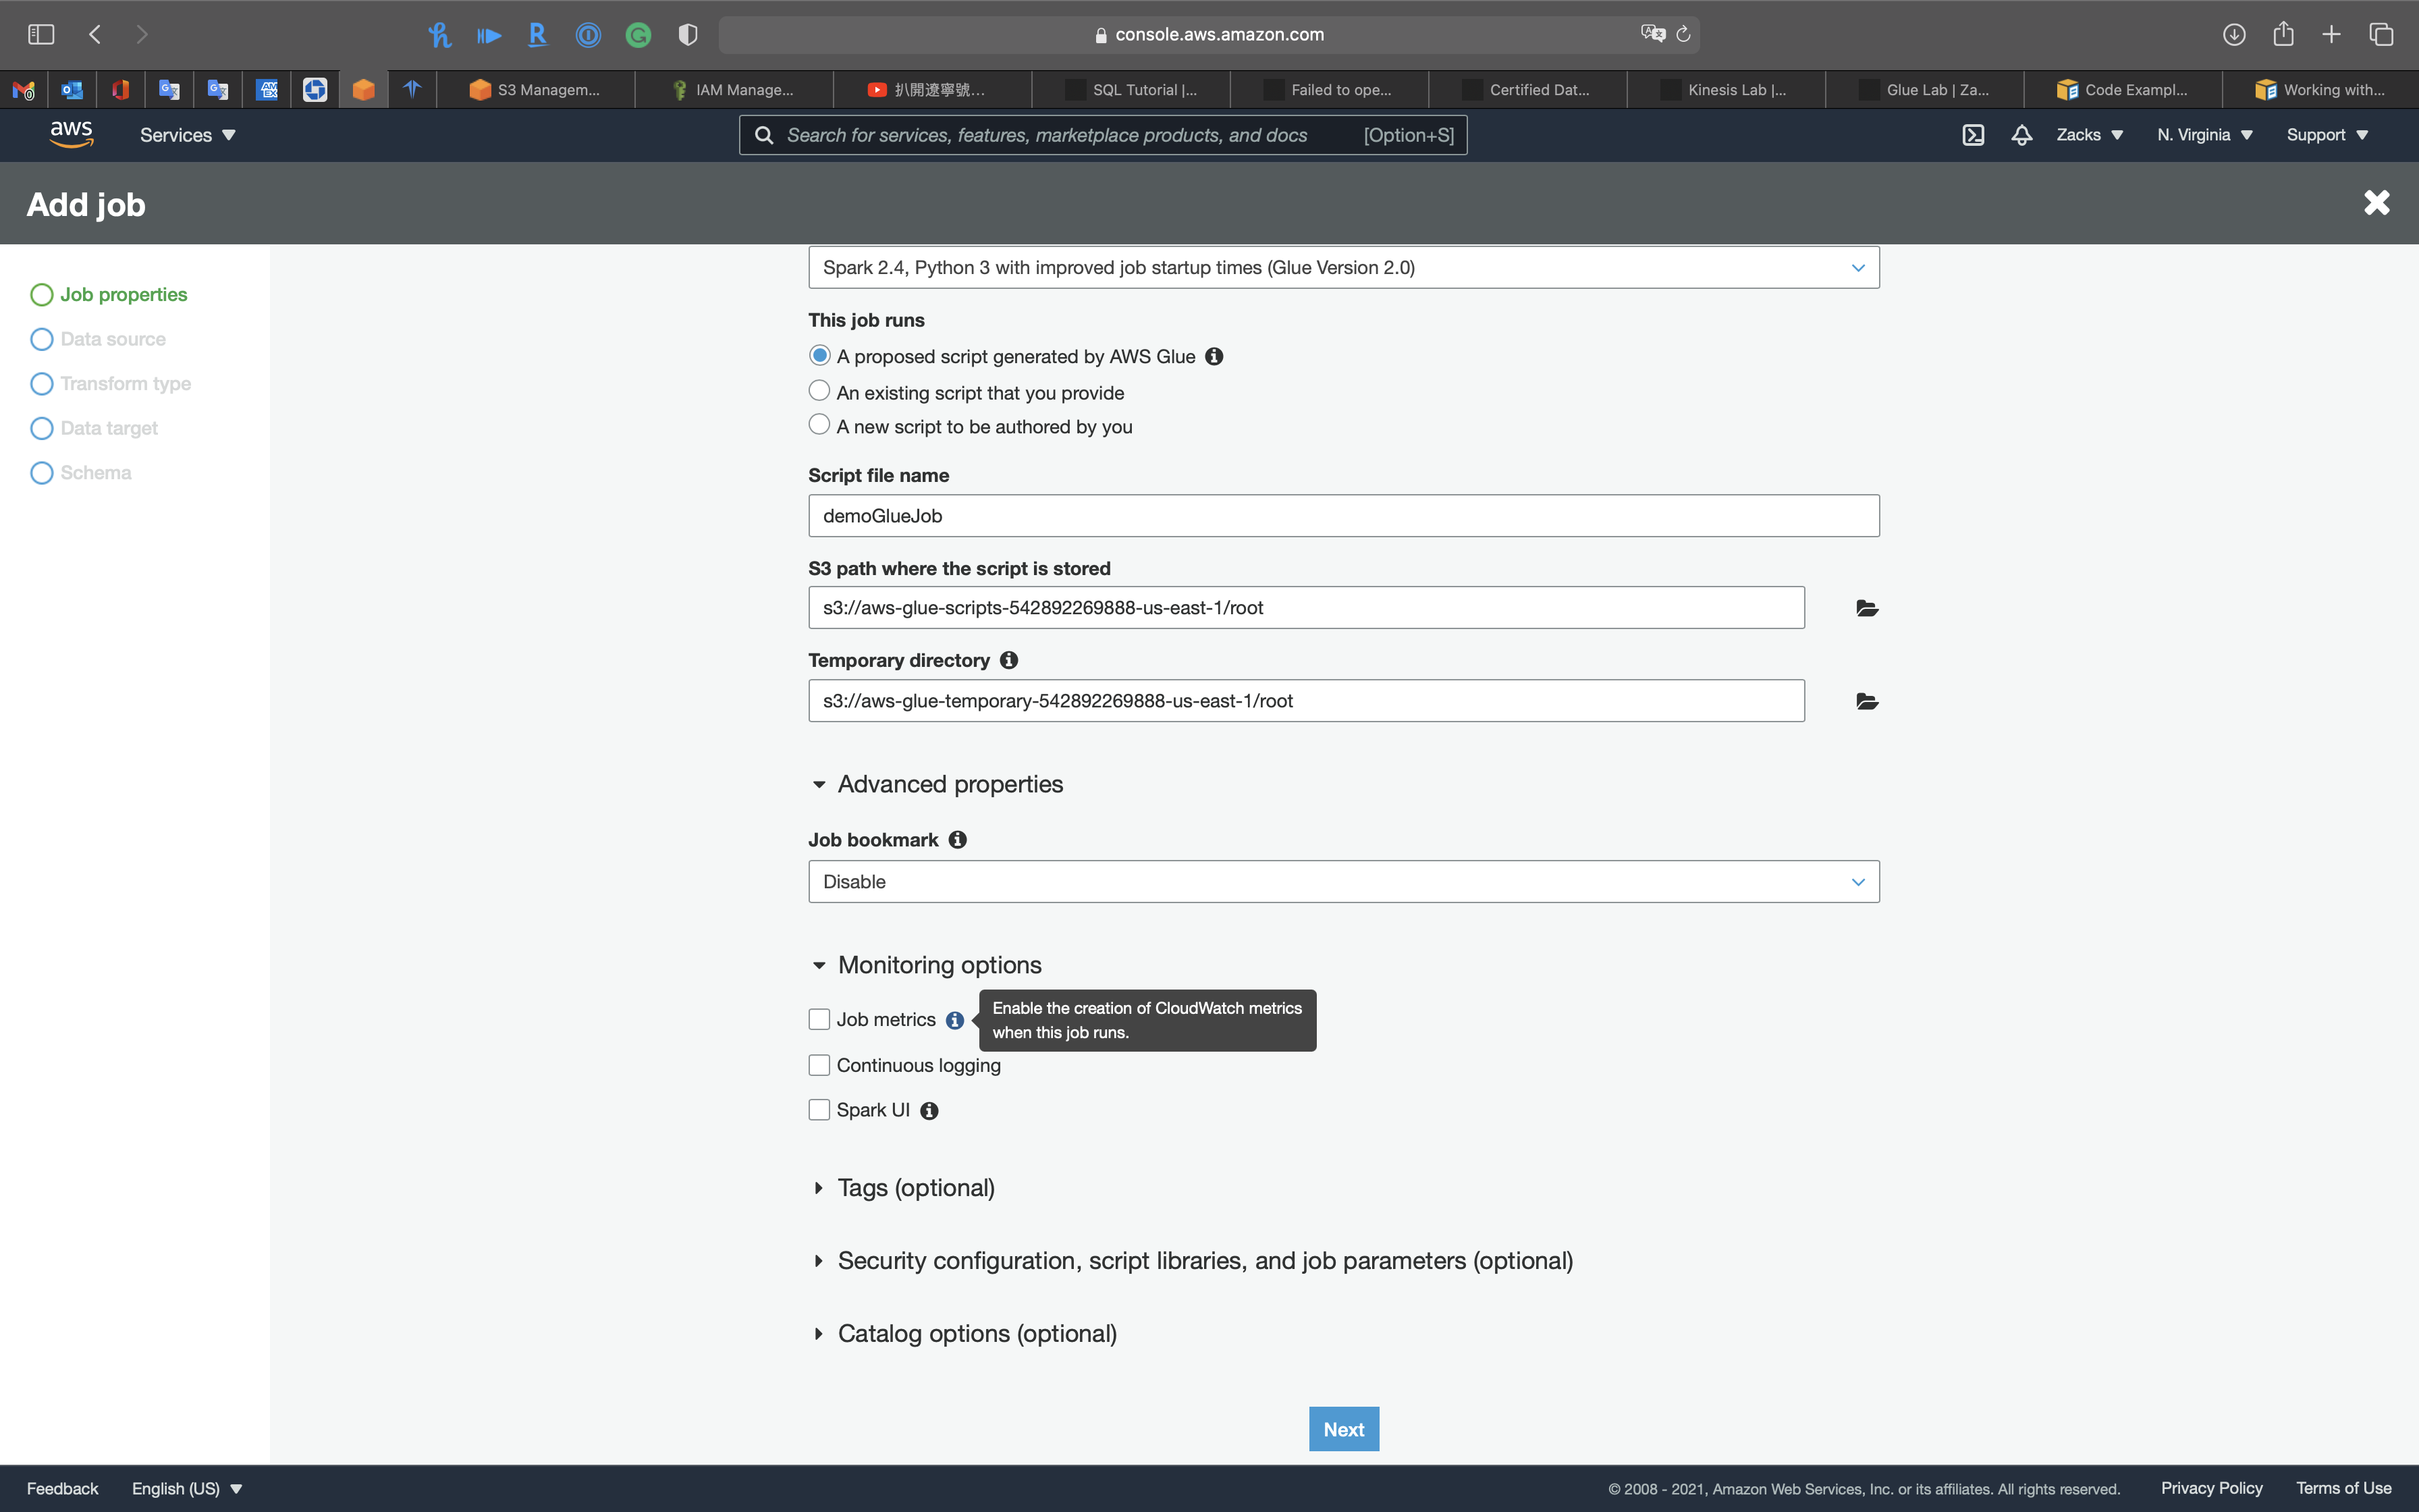Click the Temporary directory info icon
The image size is (2419, 1512).
click(x=1008, y=660)
